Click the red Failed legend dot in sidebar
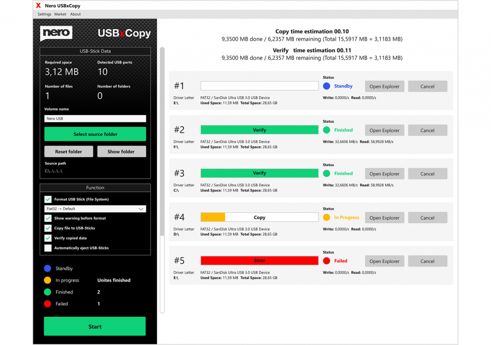Screen dimensions: 491x345 point(47,304)
